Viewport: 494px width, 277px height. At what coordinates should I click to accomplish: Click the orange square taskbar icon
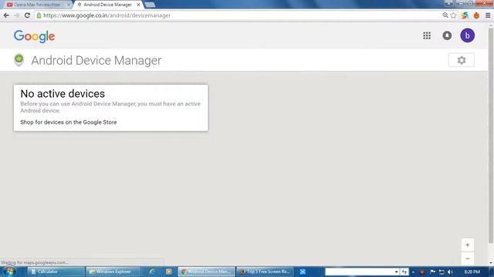point(169,272)
